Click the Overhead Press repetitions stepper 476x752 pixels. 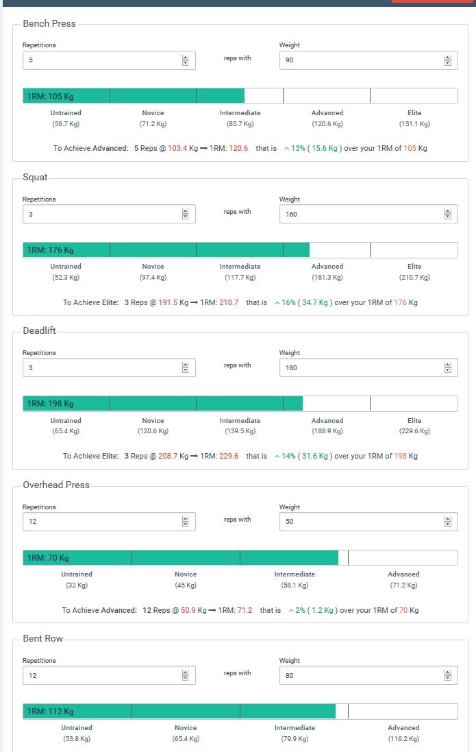click(x=185, y=522)
